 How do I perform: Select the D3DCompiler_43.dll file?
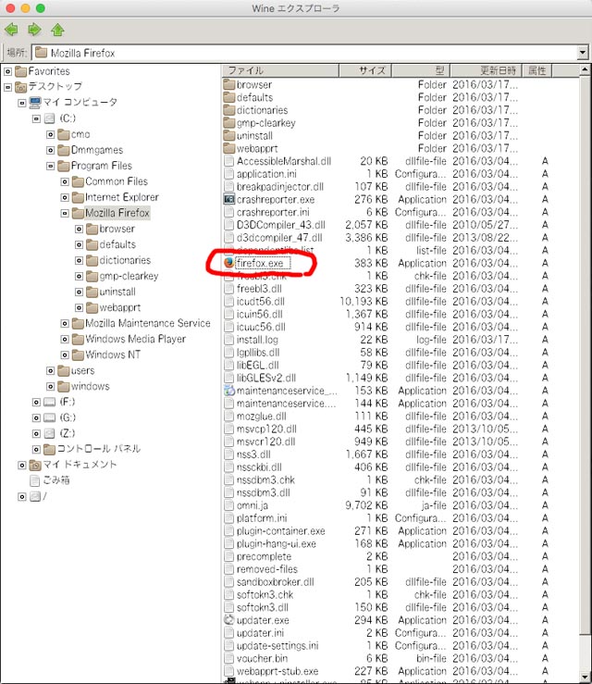(x=281, y=225)
